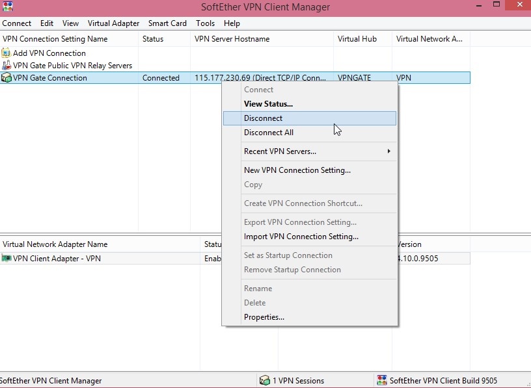
Task: Choose View Status... in context menu
Action: tap(310, 104)
